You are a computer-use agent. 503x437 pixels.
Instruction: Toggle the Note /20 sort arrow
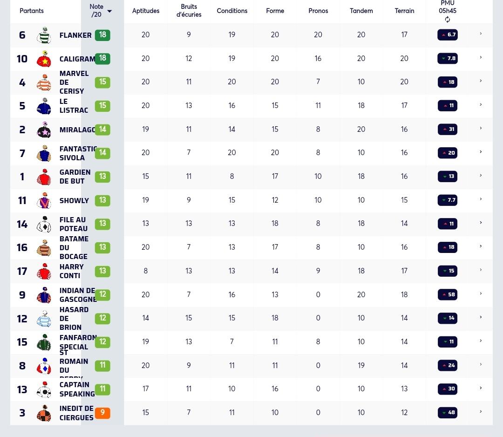click(x=109, y=11)
